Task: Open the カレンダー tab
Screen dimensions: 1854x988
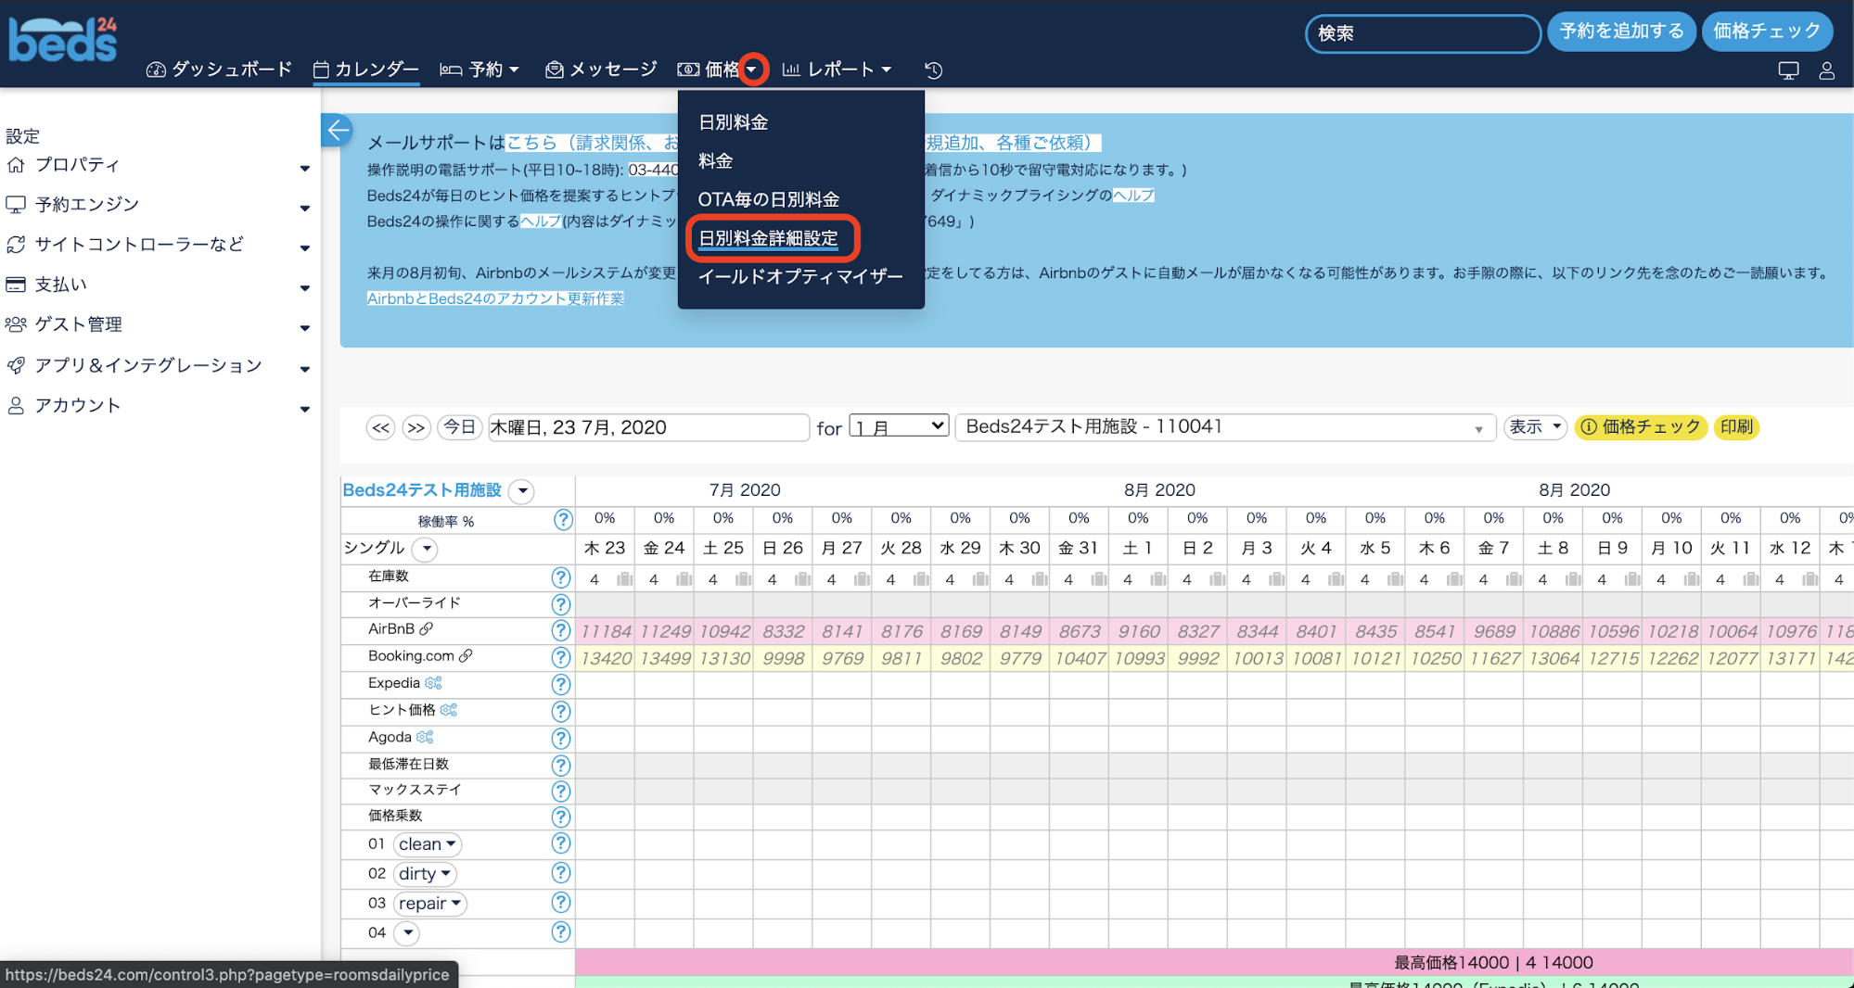Action: [366, 70]
